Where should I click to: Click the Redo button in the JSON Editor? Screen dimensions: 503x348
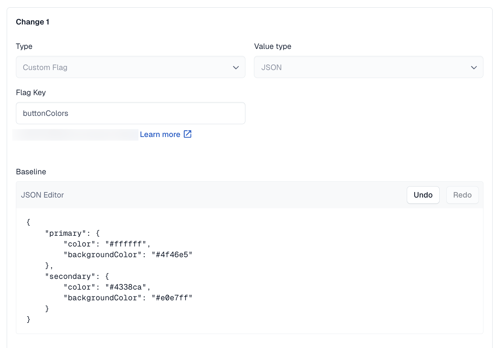[462, 195]
